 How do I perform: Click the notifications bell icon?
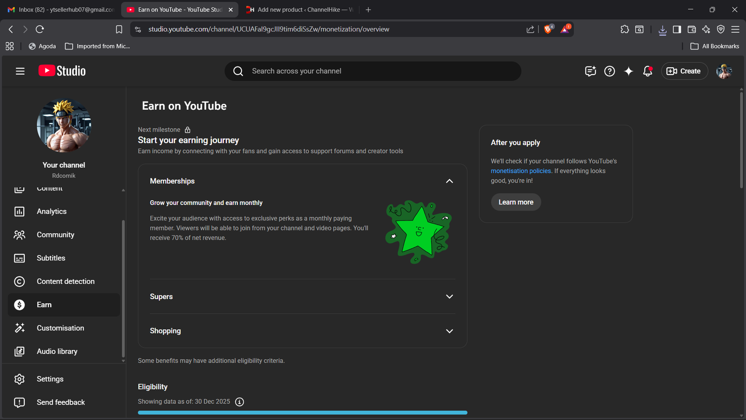pyautogui.click(x=647, y=71)
